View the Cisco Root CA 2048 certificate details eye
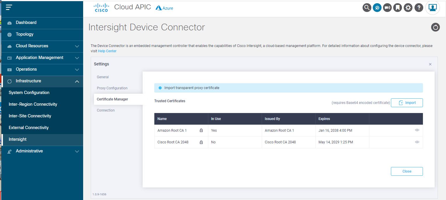This screenshot has width=446, height=200. pos(417,142)
